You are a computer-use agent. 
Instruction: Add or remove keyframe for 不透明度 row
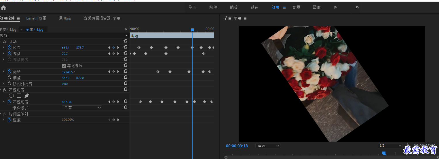point(113,102)
